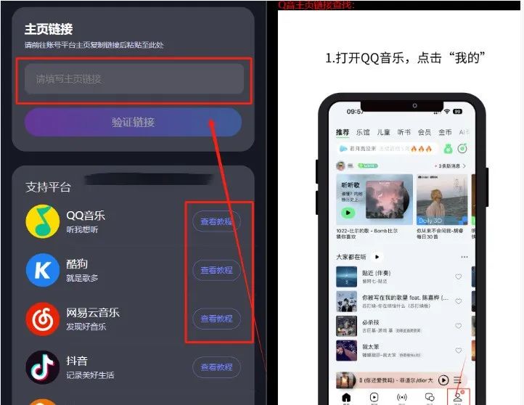The width and height of the screenshot is (524, 405).
Task: Click the 网易云音乐 red logo
Action: pos(43,319)
